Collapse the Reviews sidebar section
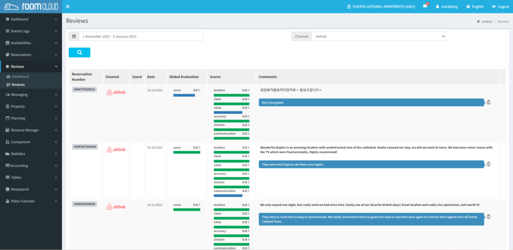 (31, 66)
